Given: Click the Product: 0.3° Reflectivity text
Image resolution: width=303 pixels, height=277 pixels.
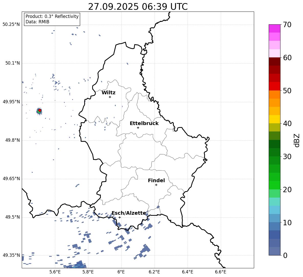Looking at the screenshot, I should (x=52, y=16).
